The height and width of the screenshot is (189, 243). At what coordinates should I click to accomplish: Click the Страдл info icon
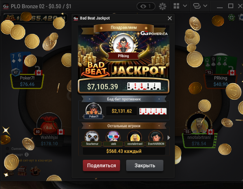[26, 154]
